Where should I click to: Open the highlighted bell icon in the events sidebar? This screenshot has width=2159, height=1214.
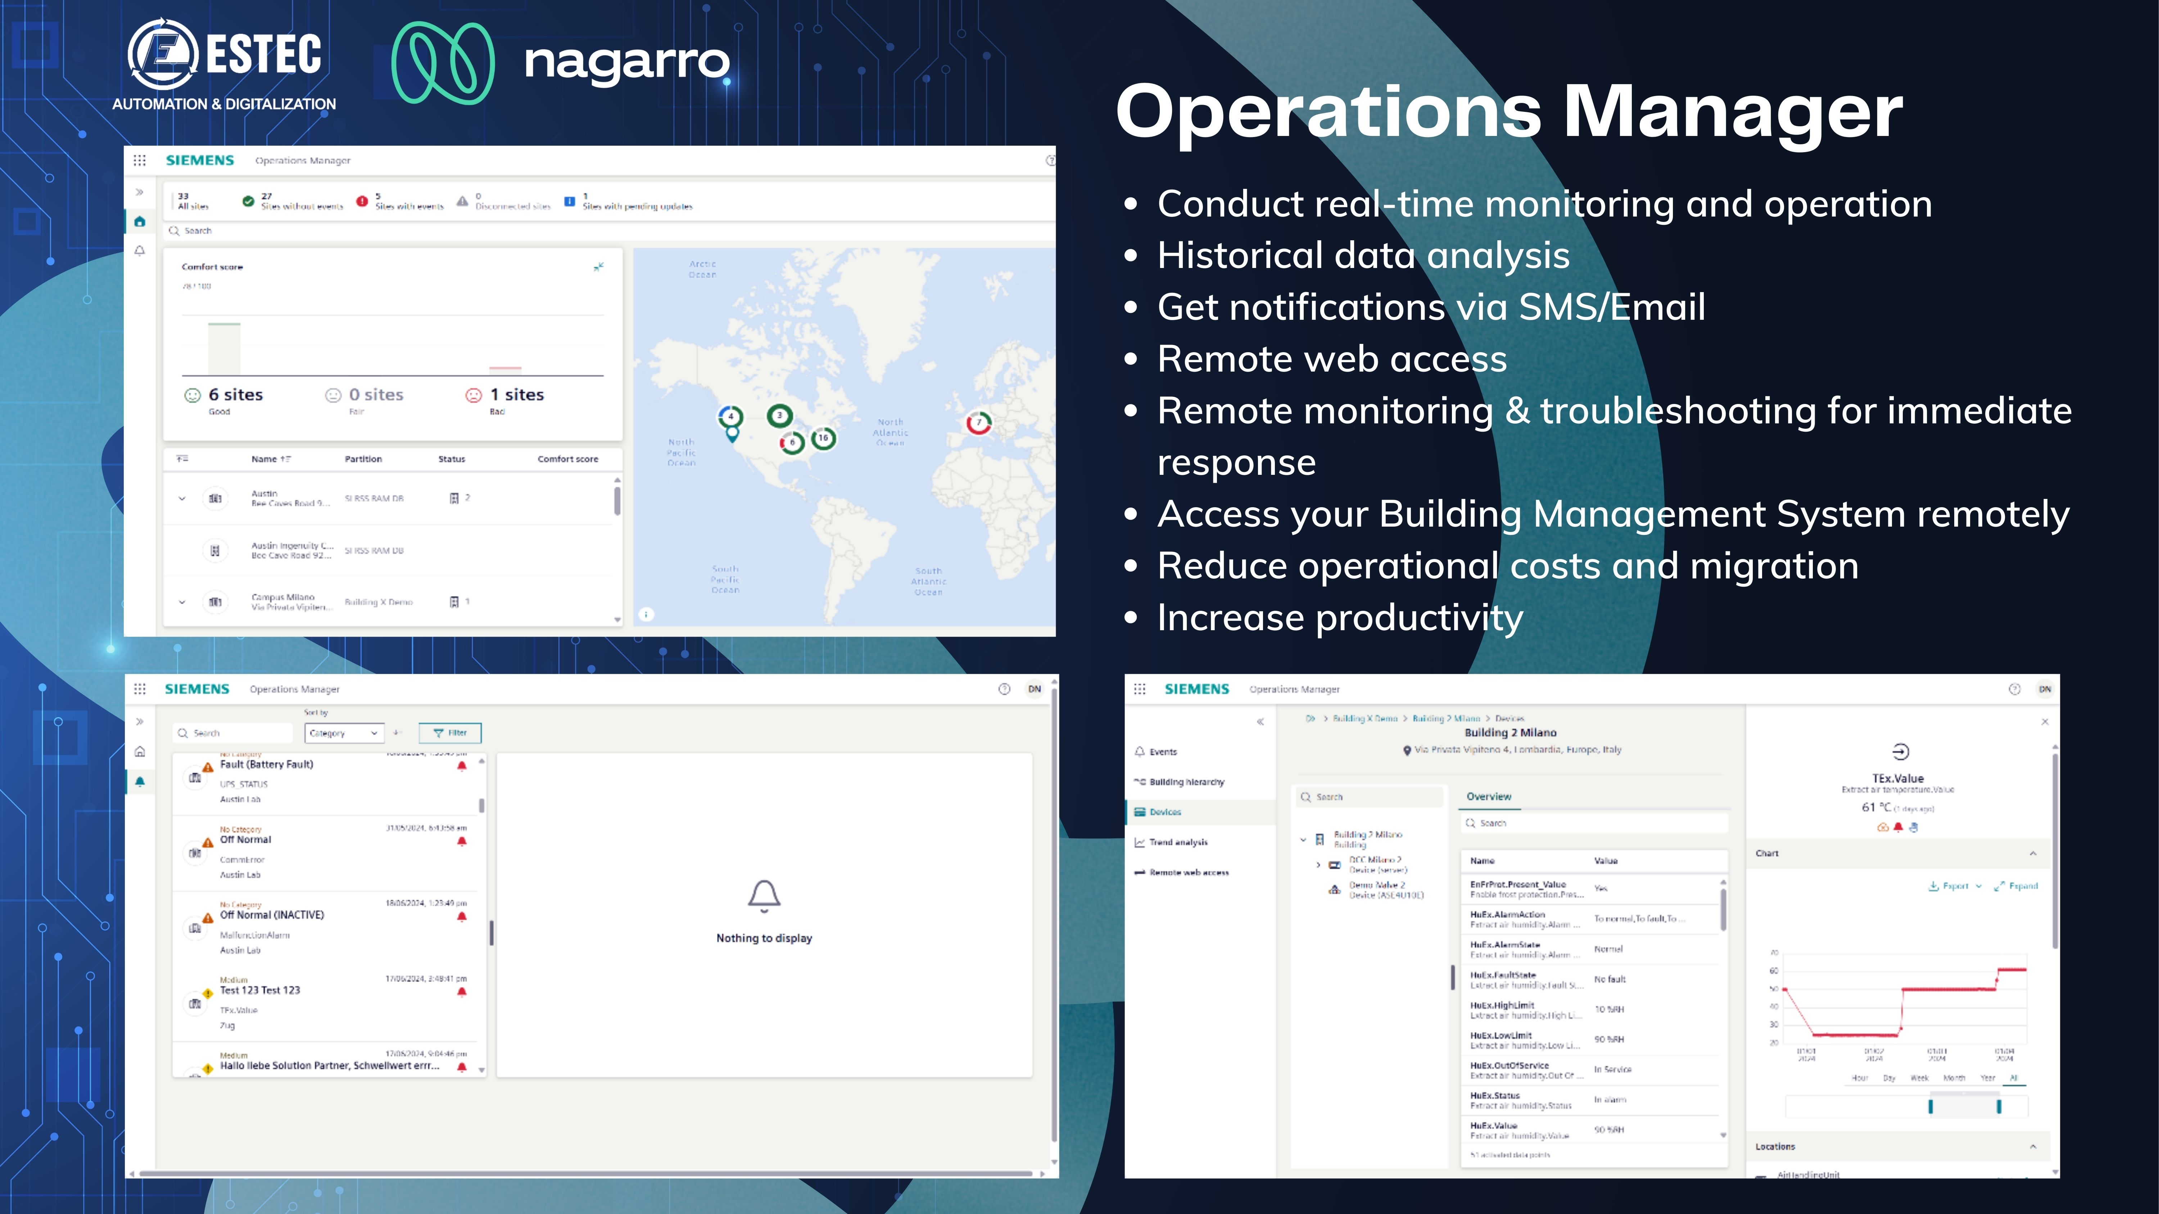[x=140, y=782]
